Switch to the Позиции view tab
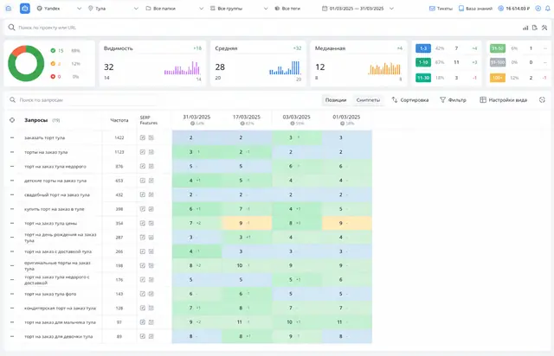 336,100
